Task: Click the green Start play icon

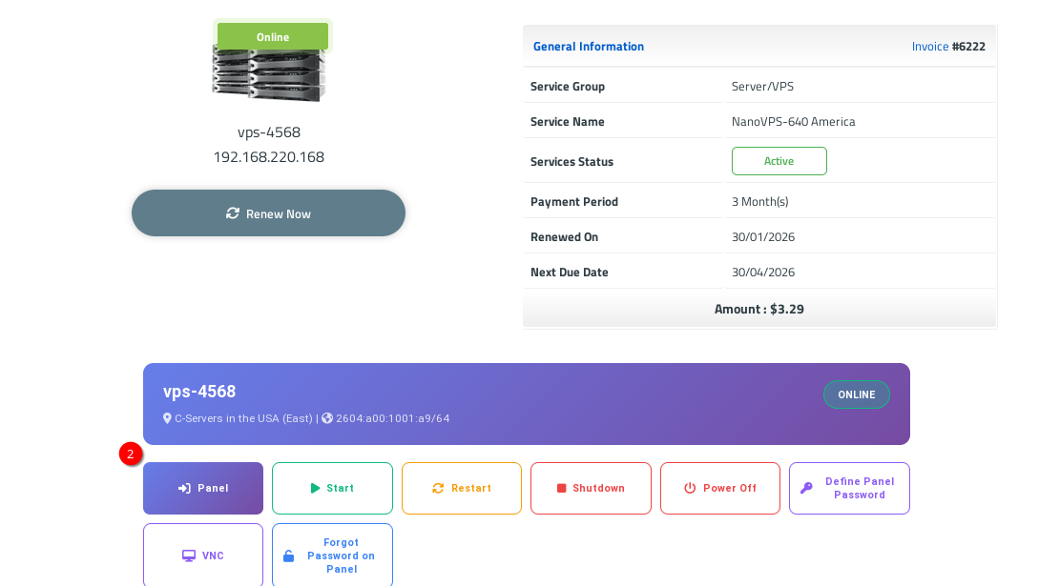Action: (x=315, y=489)
